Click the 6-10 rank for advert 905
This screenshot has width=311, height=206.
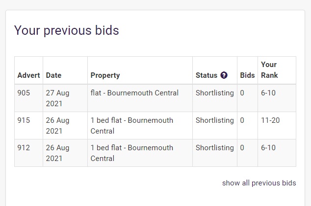point(268,93)
